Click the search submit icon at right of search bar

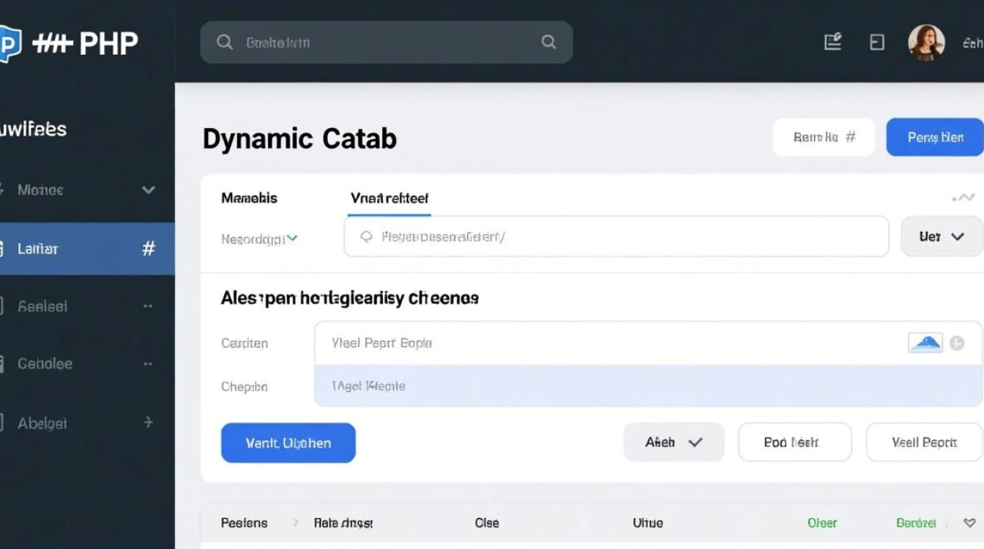[x=548, y=42]
